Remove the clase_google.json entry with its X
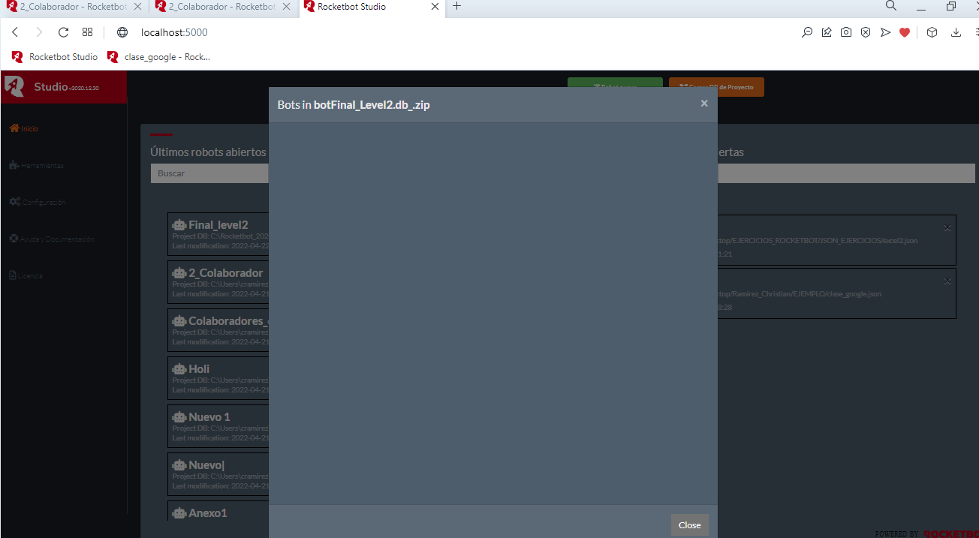 point(947,281)
